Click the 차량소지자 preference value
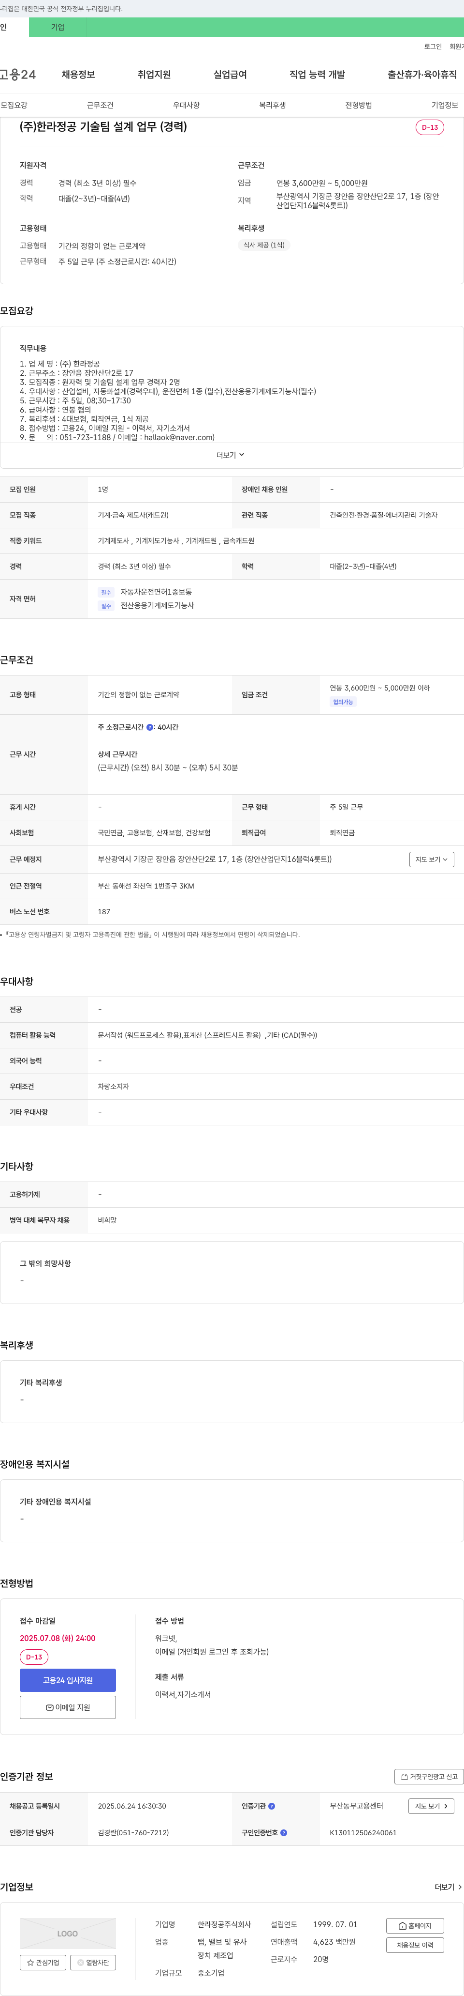 [x=114, y=1087]
